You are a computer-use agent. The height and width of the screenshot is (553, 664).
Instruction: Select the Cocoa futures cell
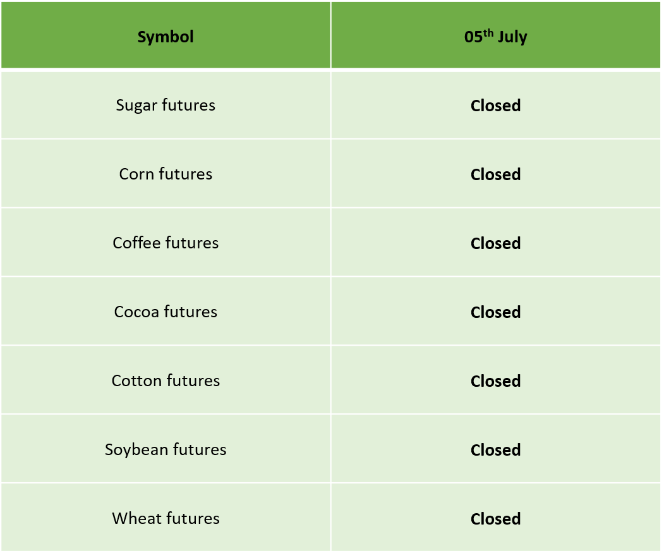166,312
